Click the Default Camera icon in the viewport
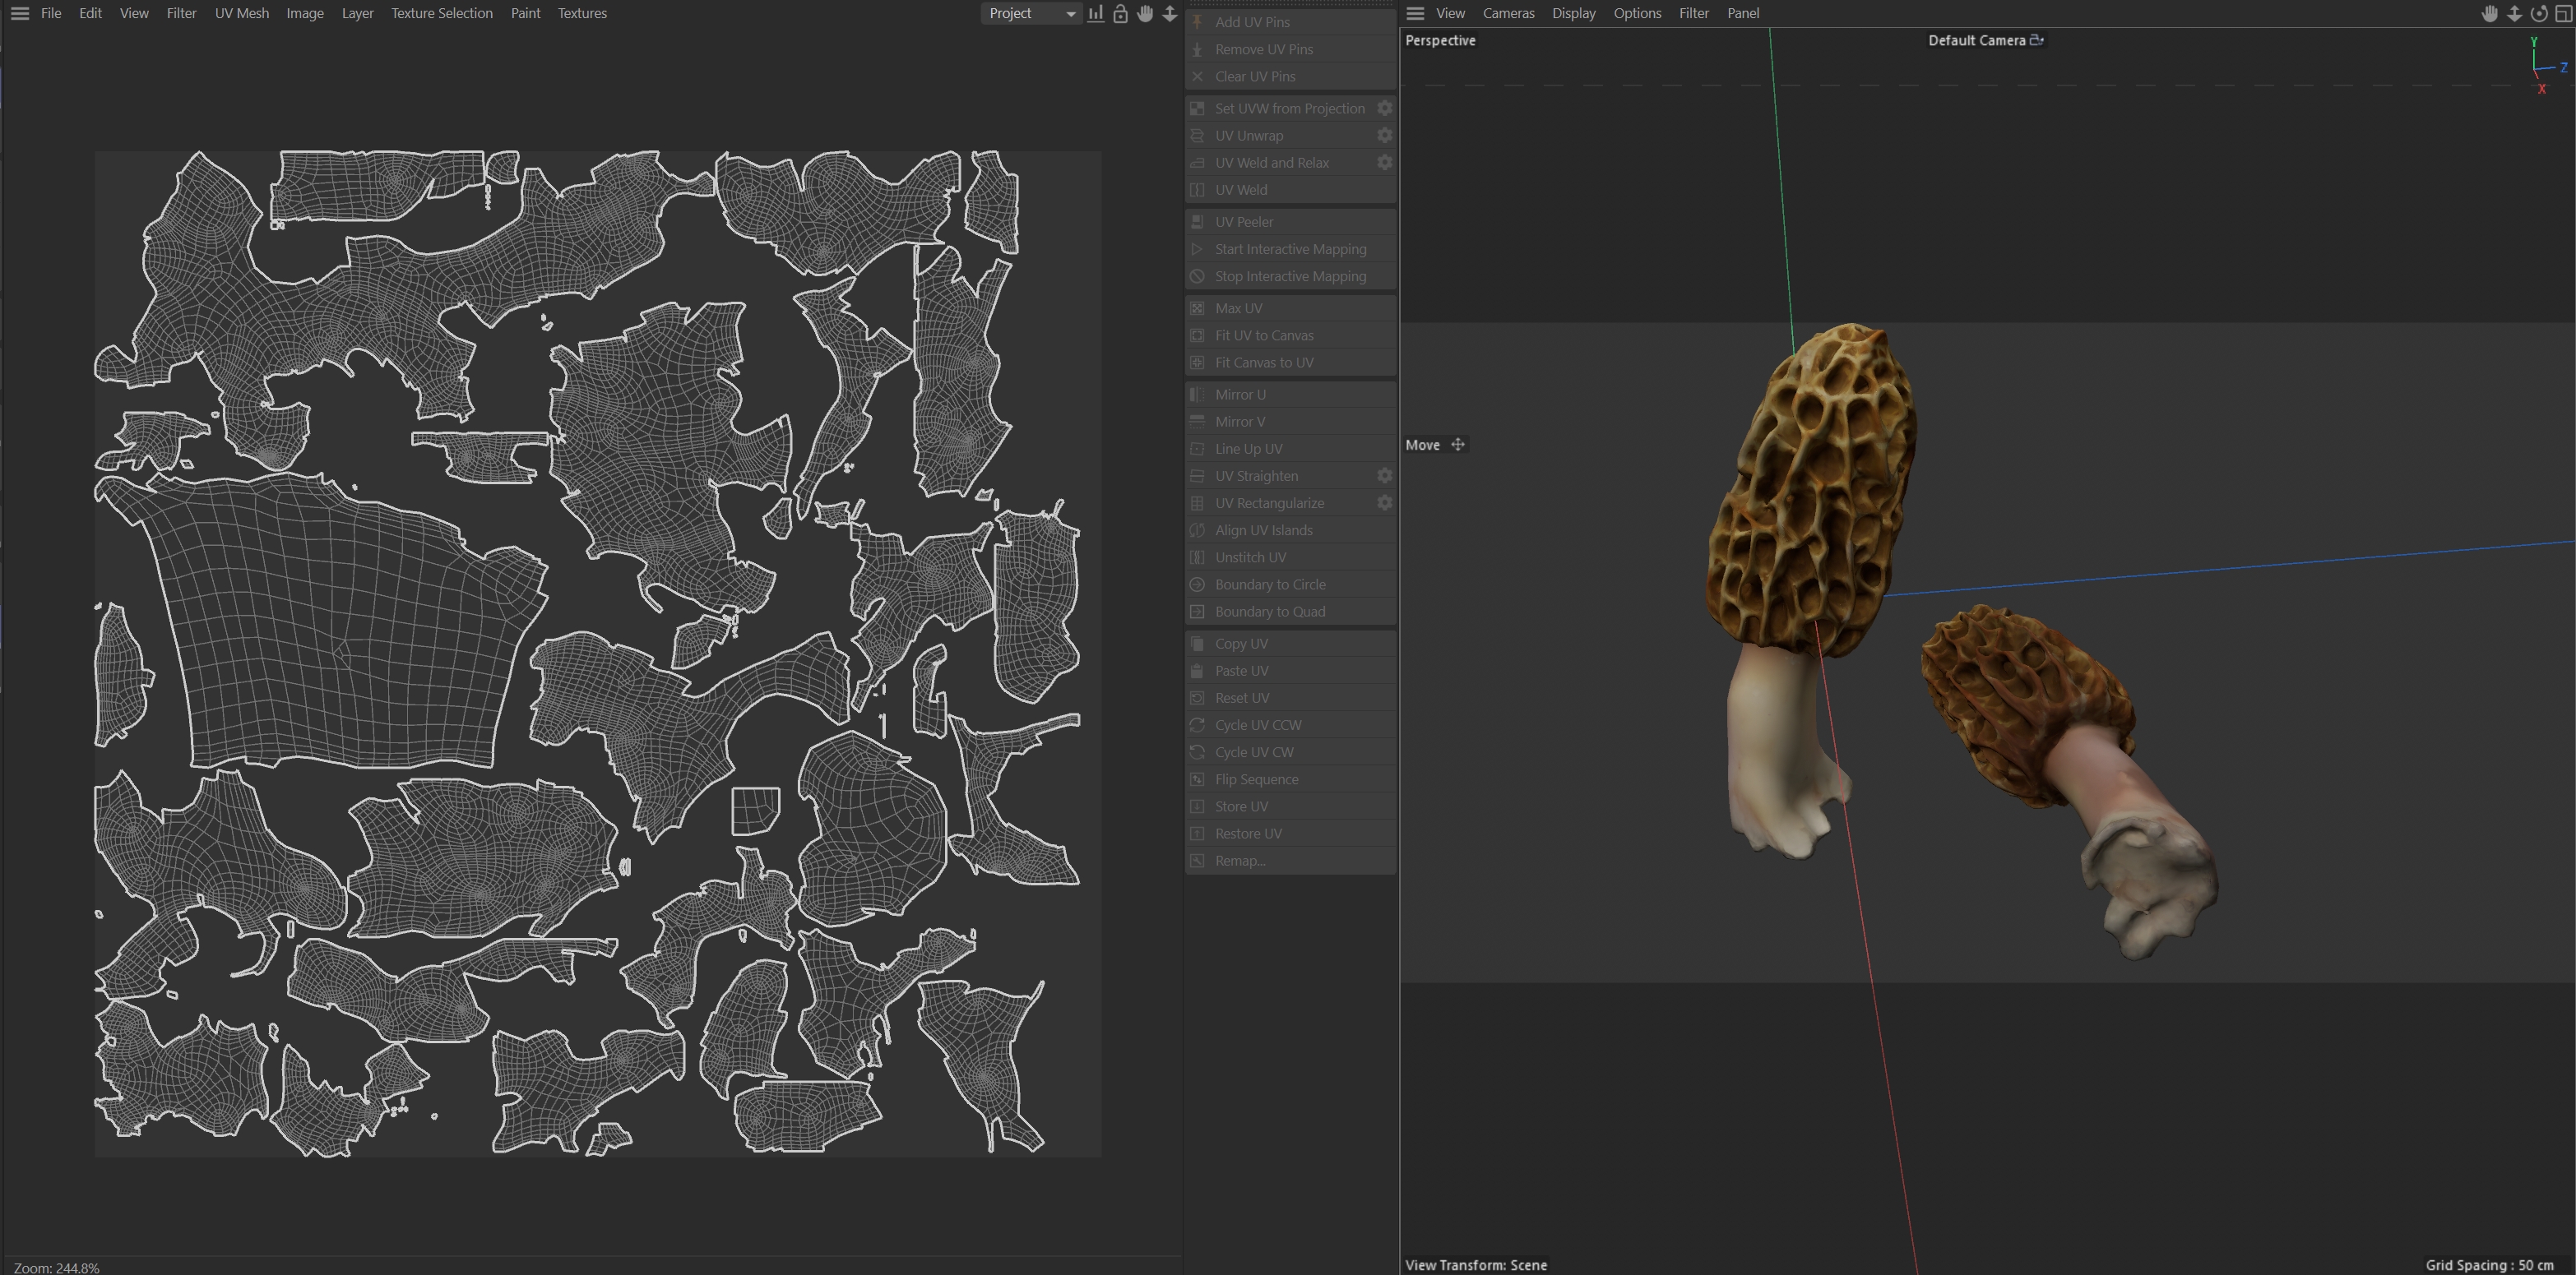The height and width of the screenshot is (1275, 2576). [2036, 40]
